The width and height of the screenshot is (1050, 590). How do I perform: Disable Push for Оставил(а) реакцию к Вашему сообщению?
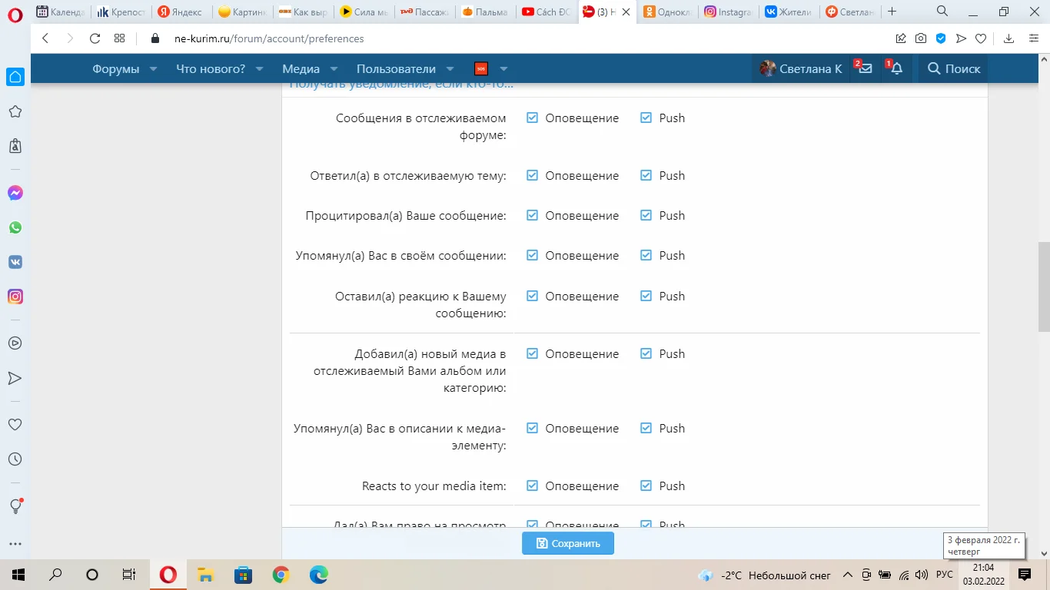click(646, 296)
